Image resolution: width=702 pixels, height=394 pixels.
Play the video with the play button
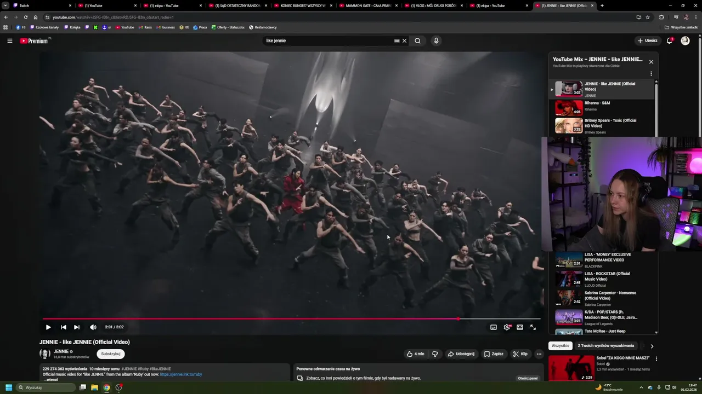(x=48, y=327)
